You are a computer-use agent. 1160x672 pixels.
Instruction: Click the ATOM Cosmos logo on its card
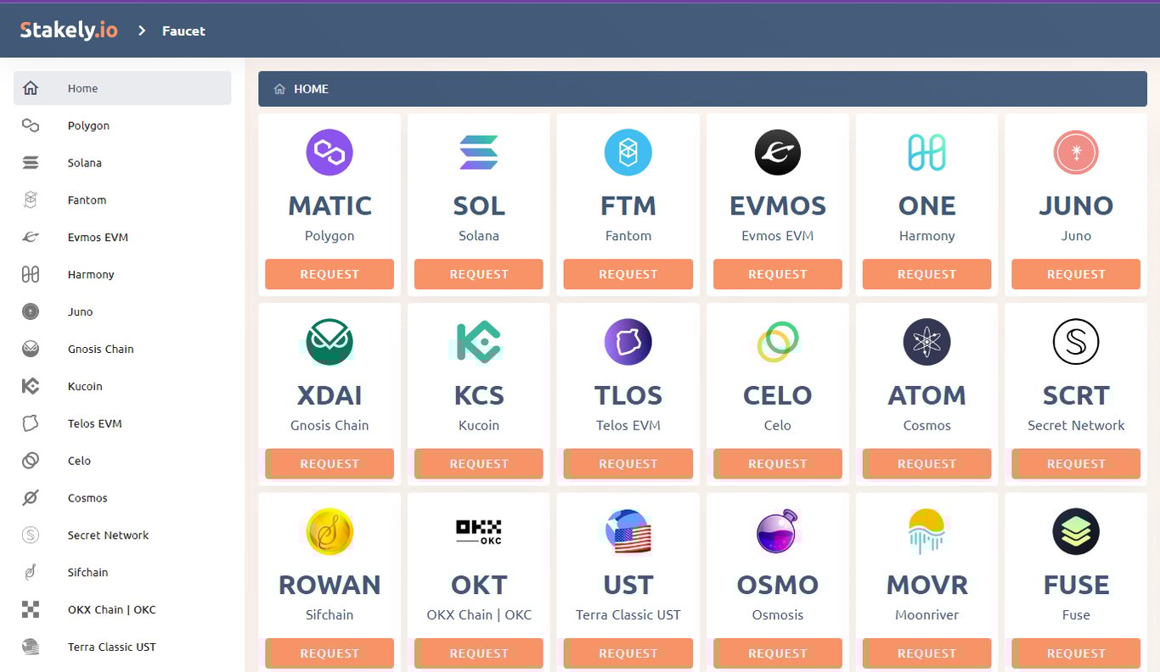926,342
